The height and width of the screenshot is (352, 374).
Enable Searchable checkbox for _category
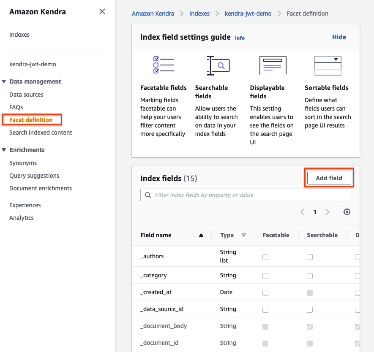[x=310, y=276]
